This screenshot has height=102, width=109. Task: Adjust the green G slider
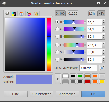point(74,29)
